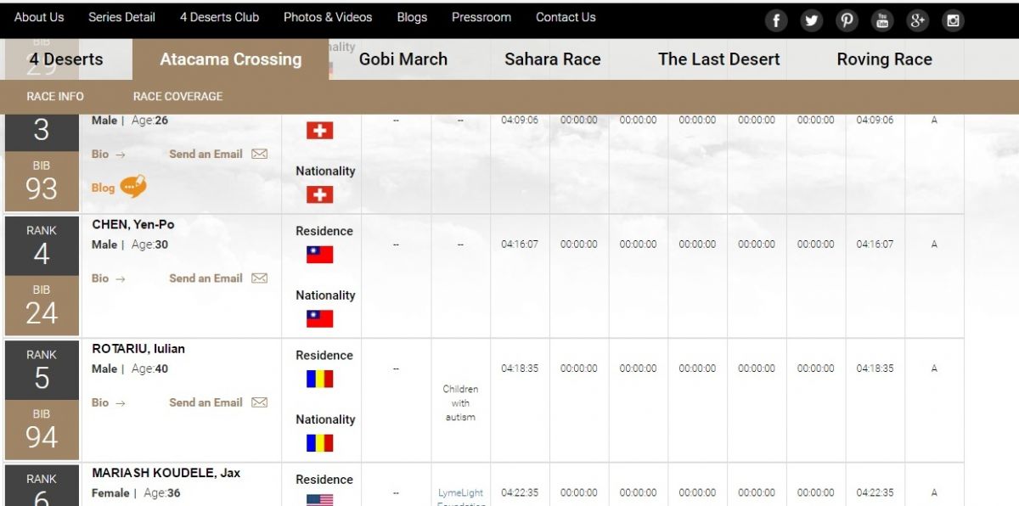This screenshot has height=506, width=1019.
Task: Select The Last Desert tab
Action: tap(718, 59)
